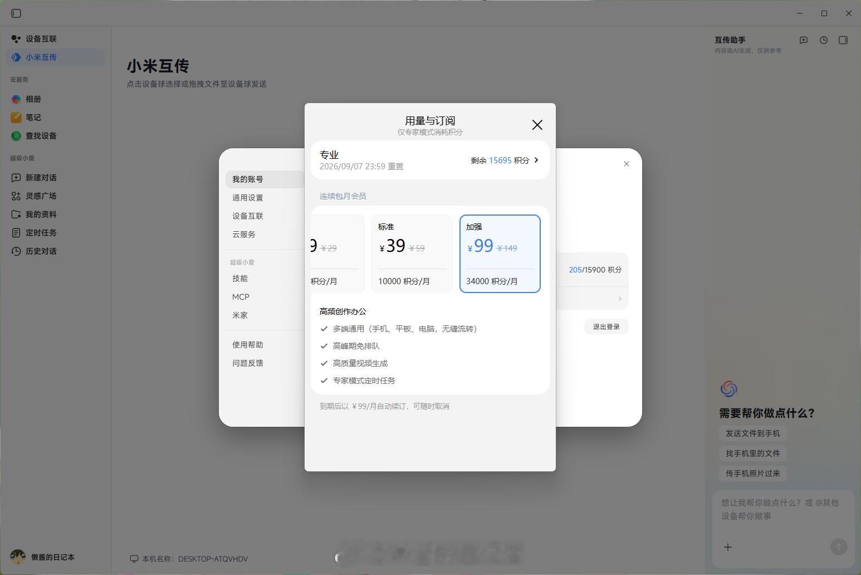Click the send arrow button in chat box
Screen dimensions: 861x575
point(839,547)
